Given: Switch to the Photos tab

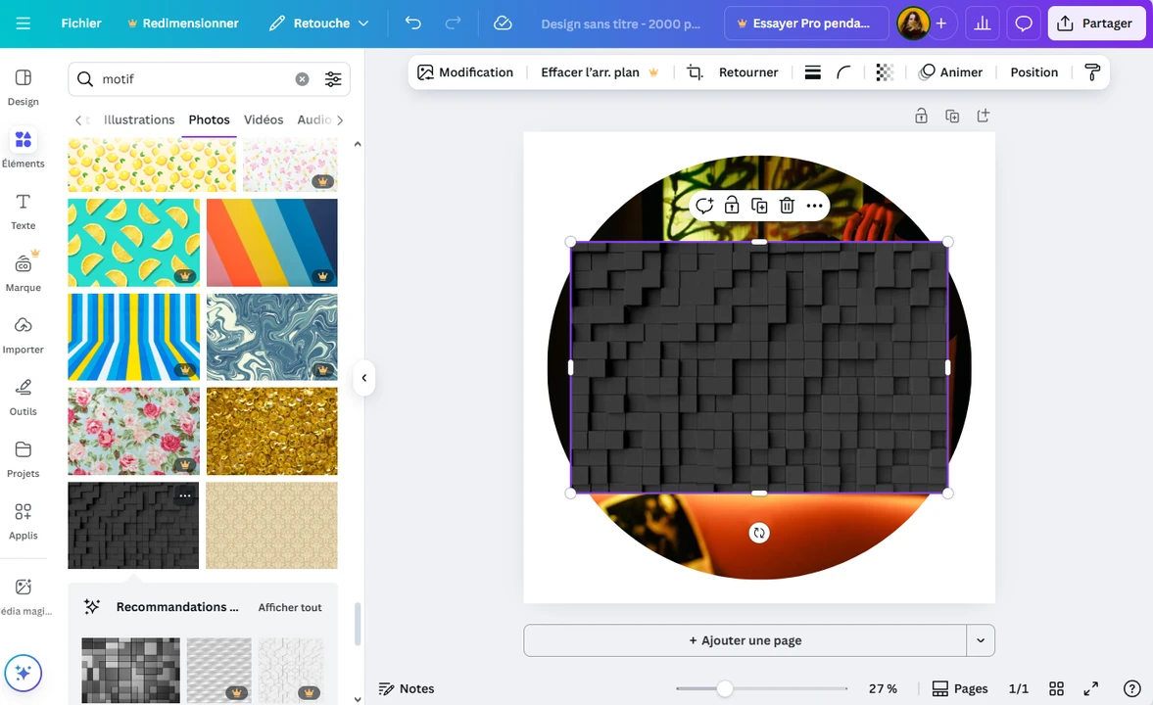Looking at the screenshot, I should point(209,119).
